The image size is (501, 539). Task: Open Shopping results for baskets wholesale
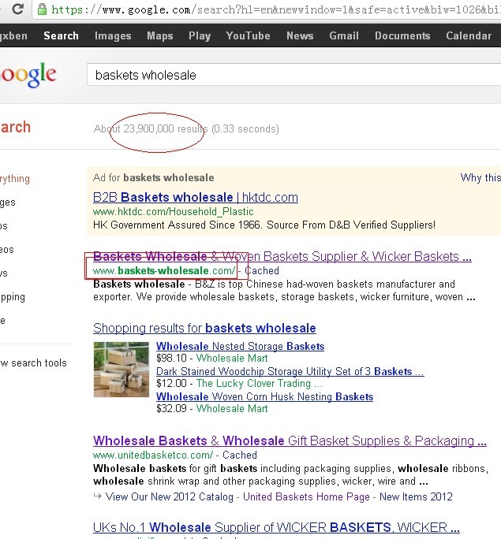point(204,328)
